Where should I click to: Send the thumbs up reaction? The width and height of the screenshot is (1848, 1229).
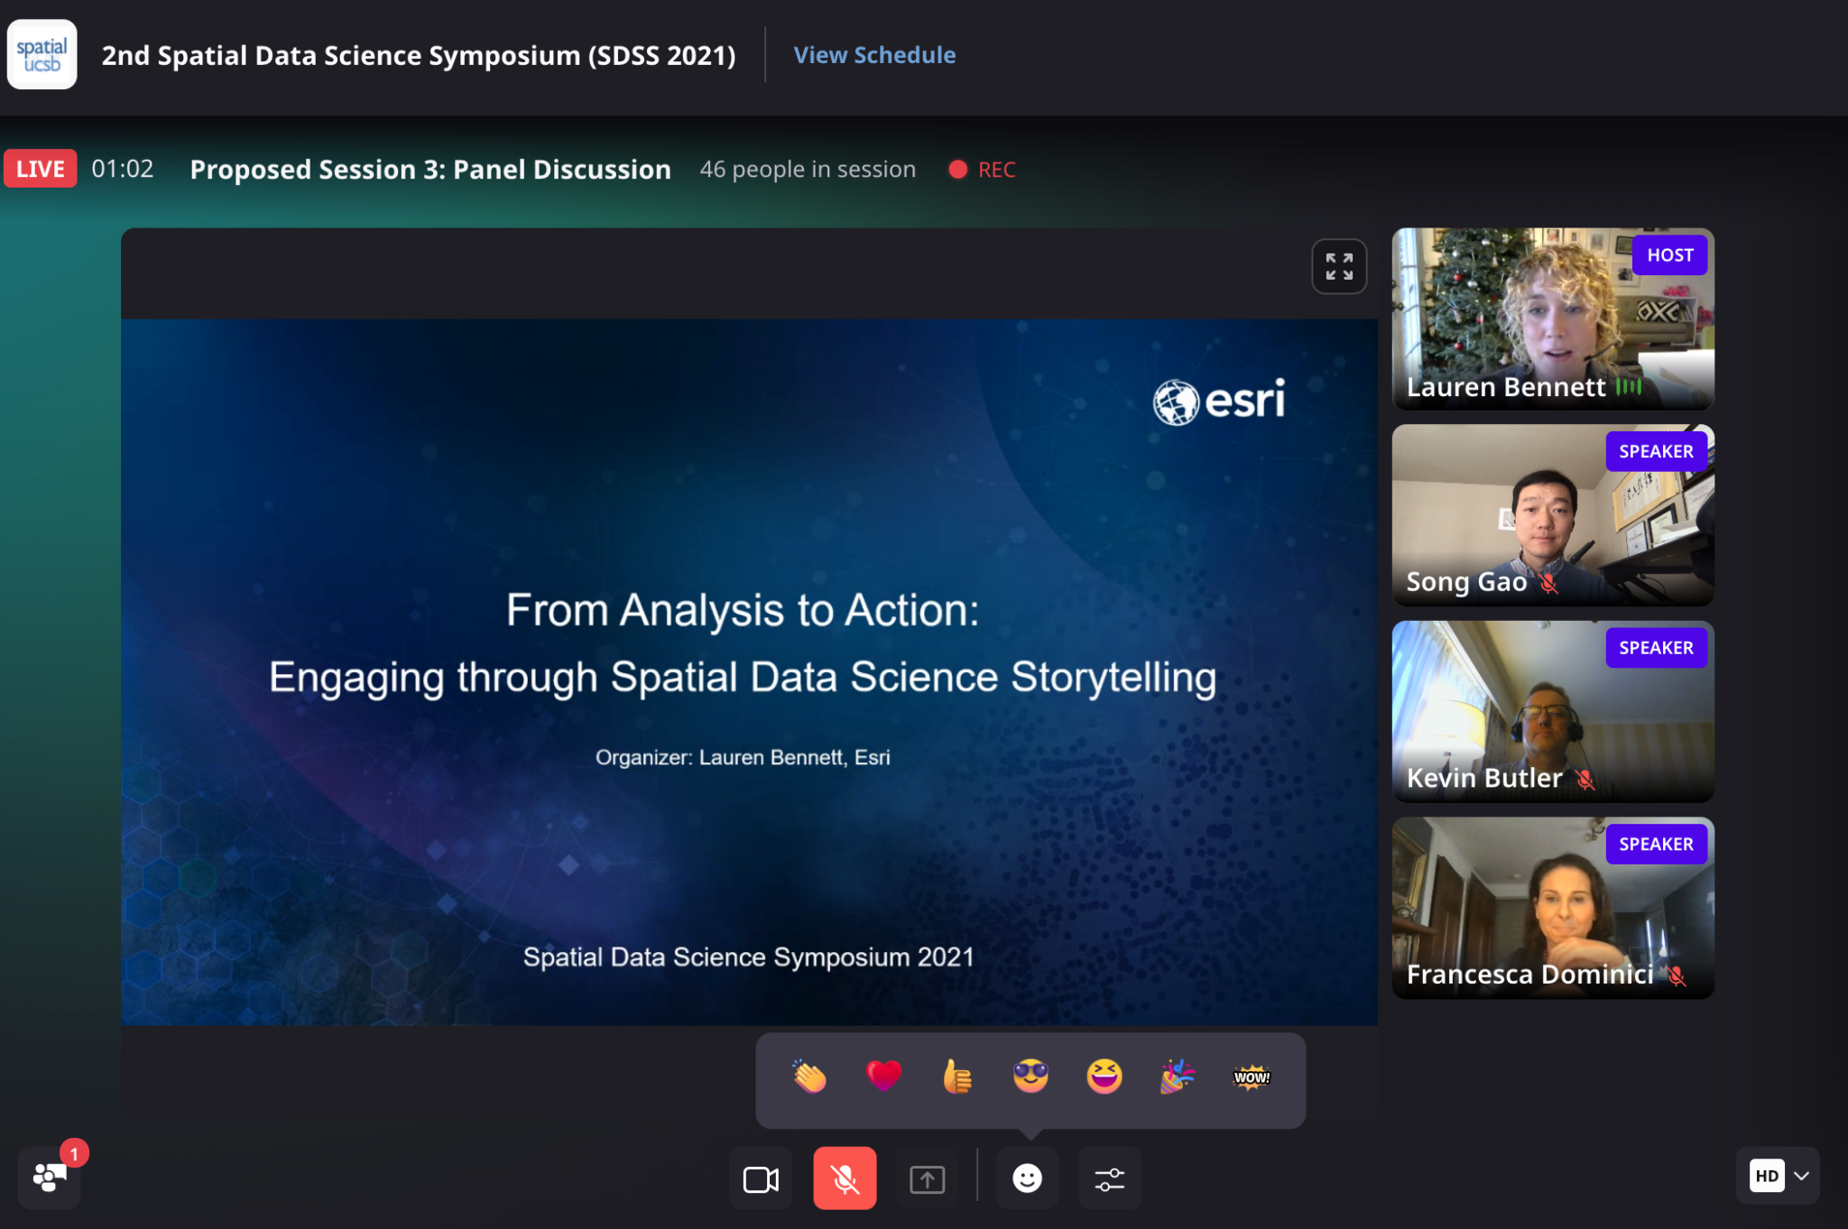(x=956, y=1077)
